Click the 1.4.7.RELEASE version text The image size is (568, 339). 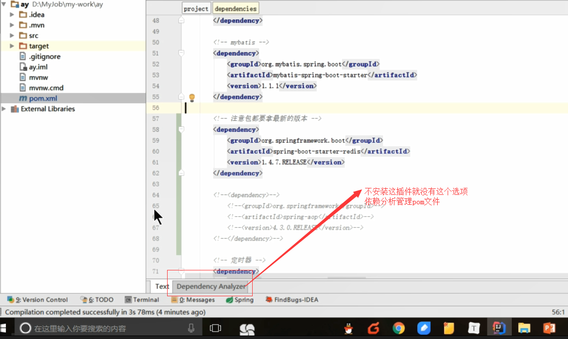284,162
